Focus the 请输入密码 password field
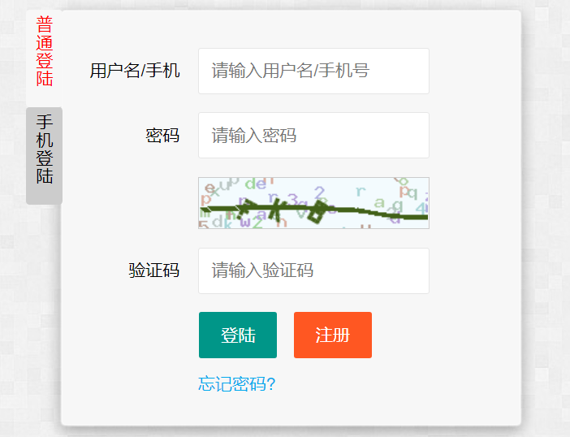Screen dimensions: 570x437 click(313, 136)
